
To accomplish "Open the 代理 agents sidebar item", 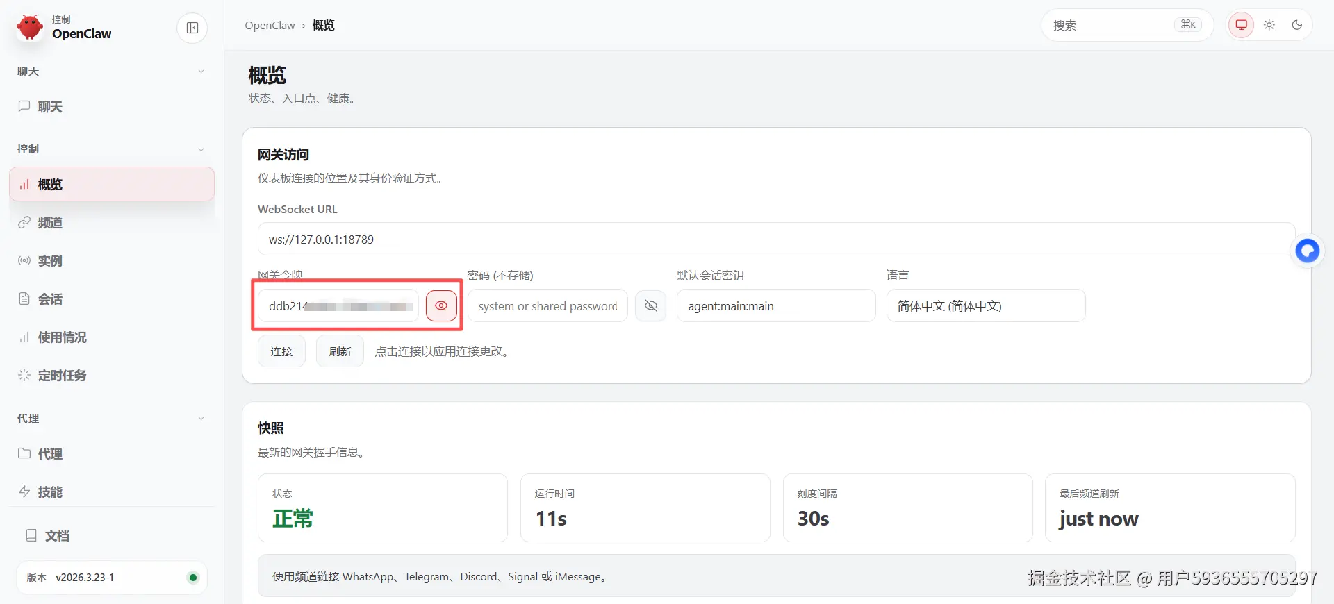I will coord(111,453).
